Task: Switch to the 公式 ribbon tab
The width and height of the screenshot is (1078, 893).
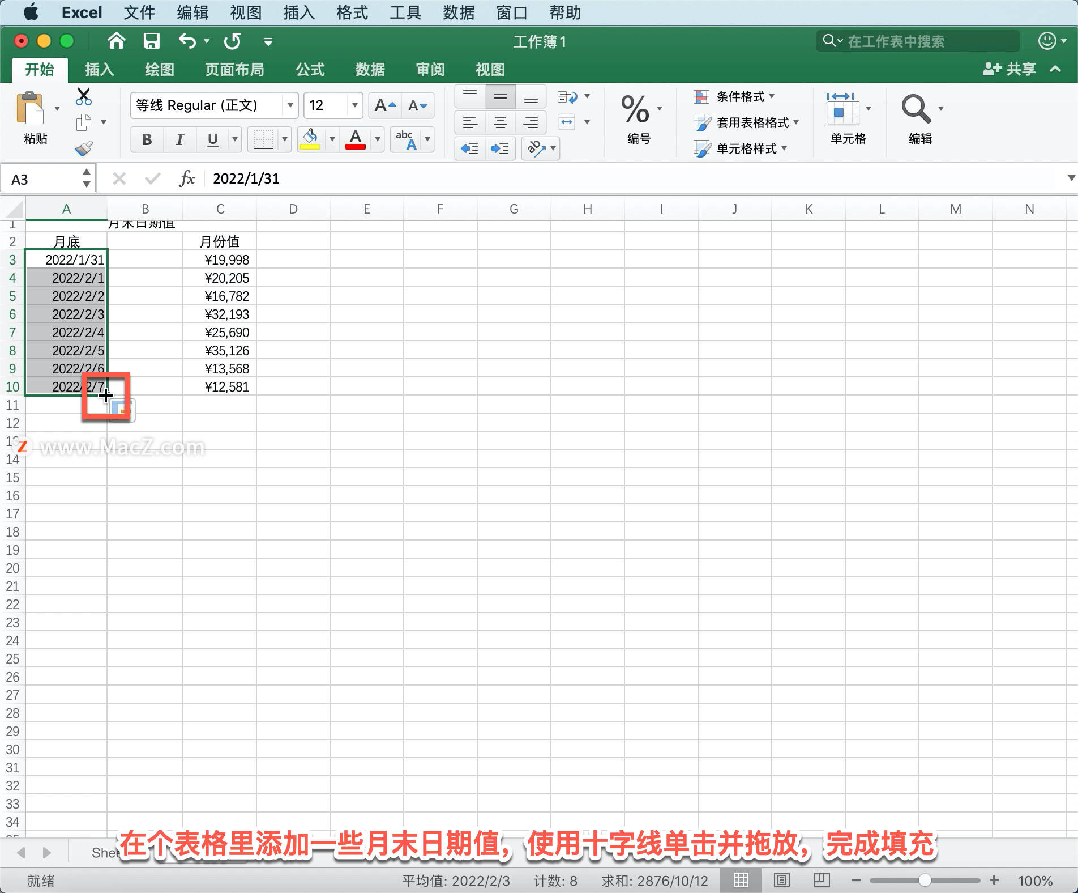Action: (309, 69)
